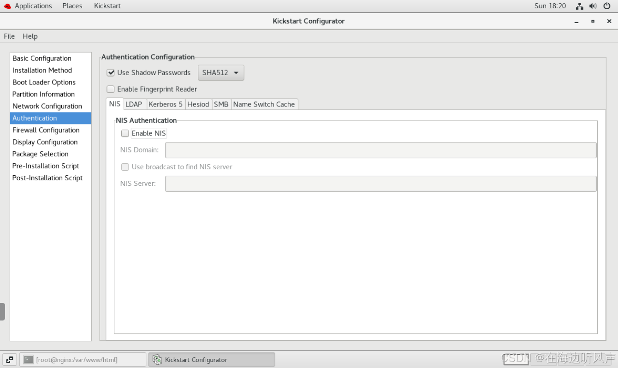Click the terminal icon in the taskbar
The width and height of the screenshot is (618, 368).
pyautogui.click(x=29, y=360)
